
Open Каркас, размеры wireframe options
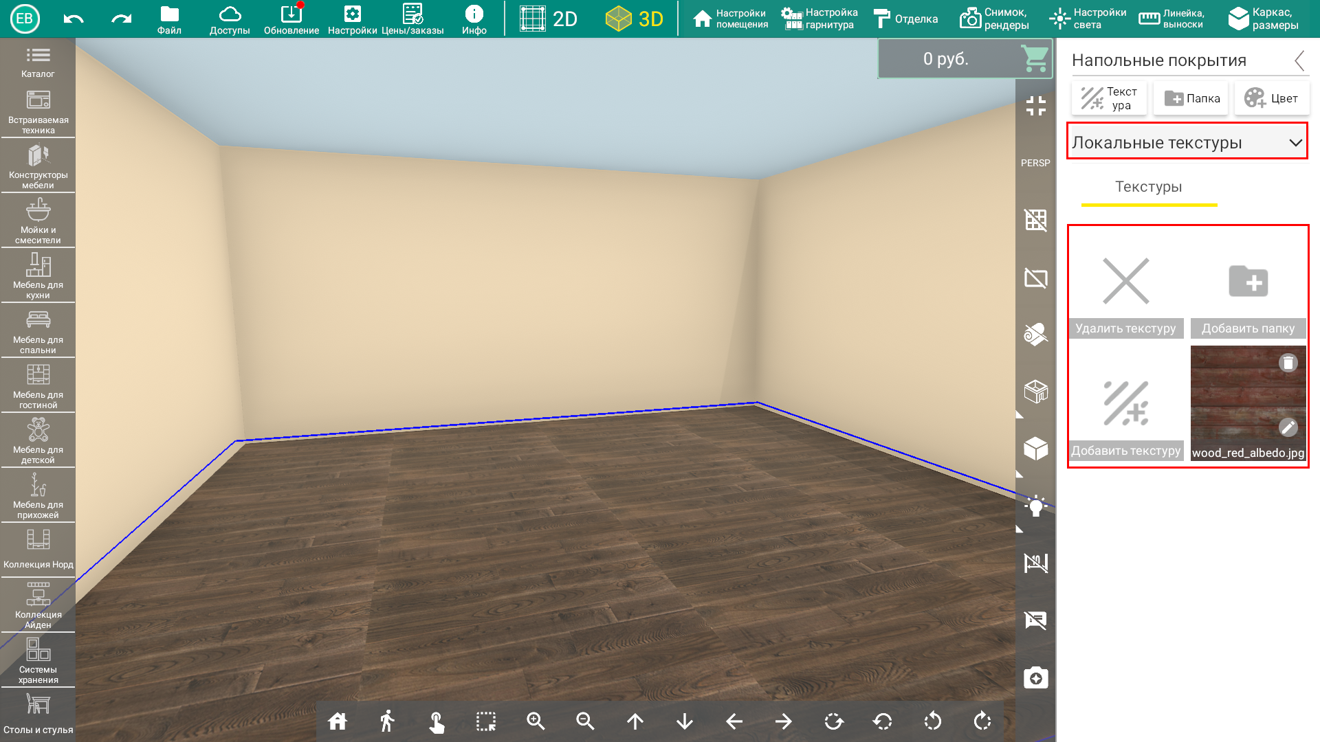point(1264,19)
